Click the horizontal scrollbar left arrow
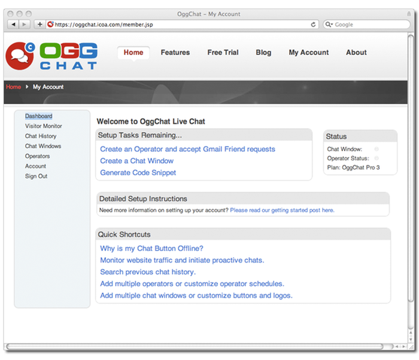419x360 pixels. pyautogui.click(x=397, y=346)
